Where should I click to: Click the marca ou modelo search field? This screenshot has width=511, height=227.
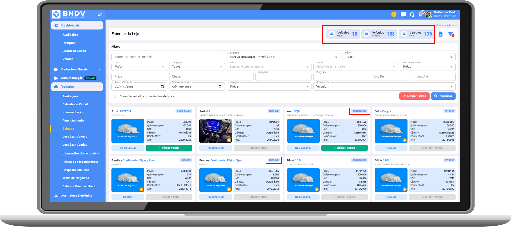[168, 57]
